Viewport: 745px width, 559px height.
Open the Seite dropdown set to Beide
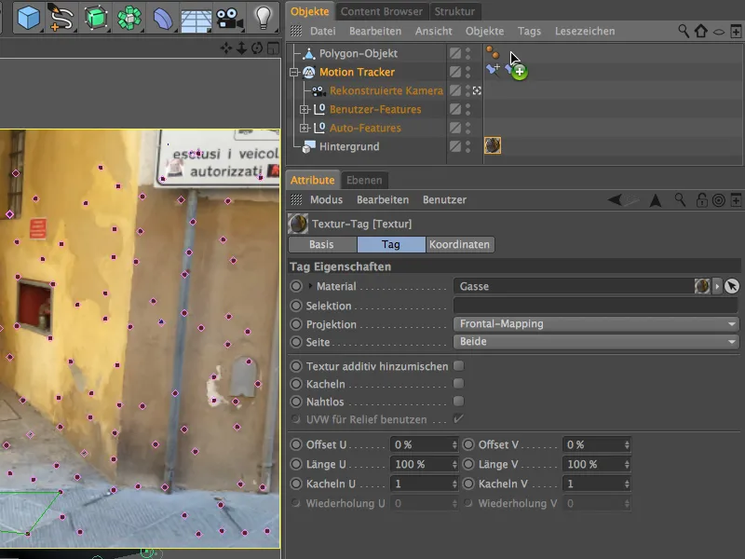coord(596,342)
